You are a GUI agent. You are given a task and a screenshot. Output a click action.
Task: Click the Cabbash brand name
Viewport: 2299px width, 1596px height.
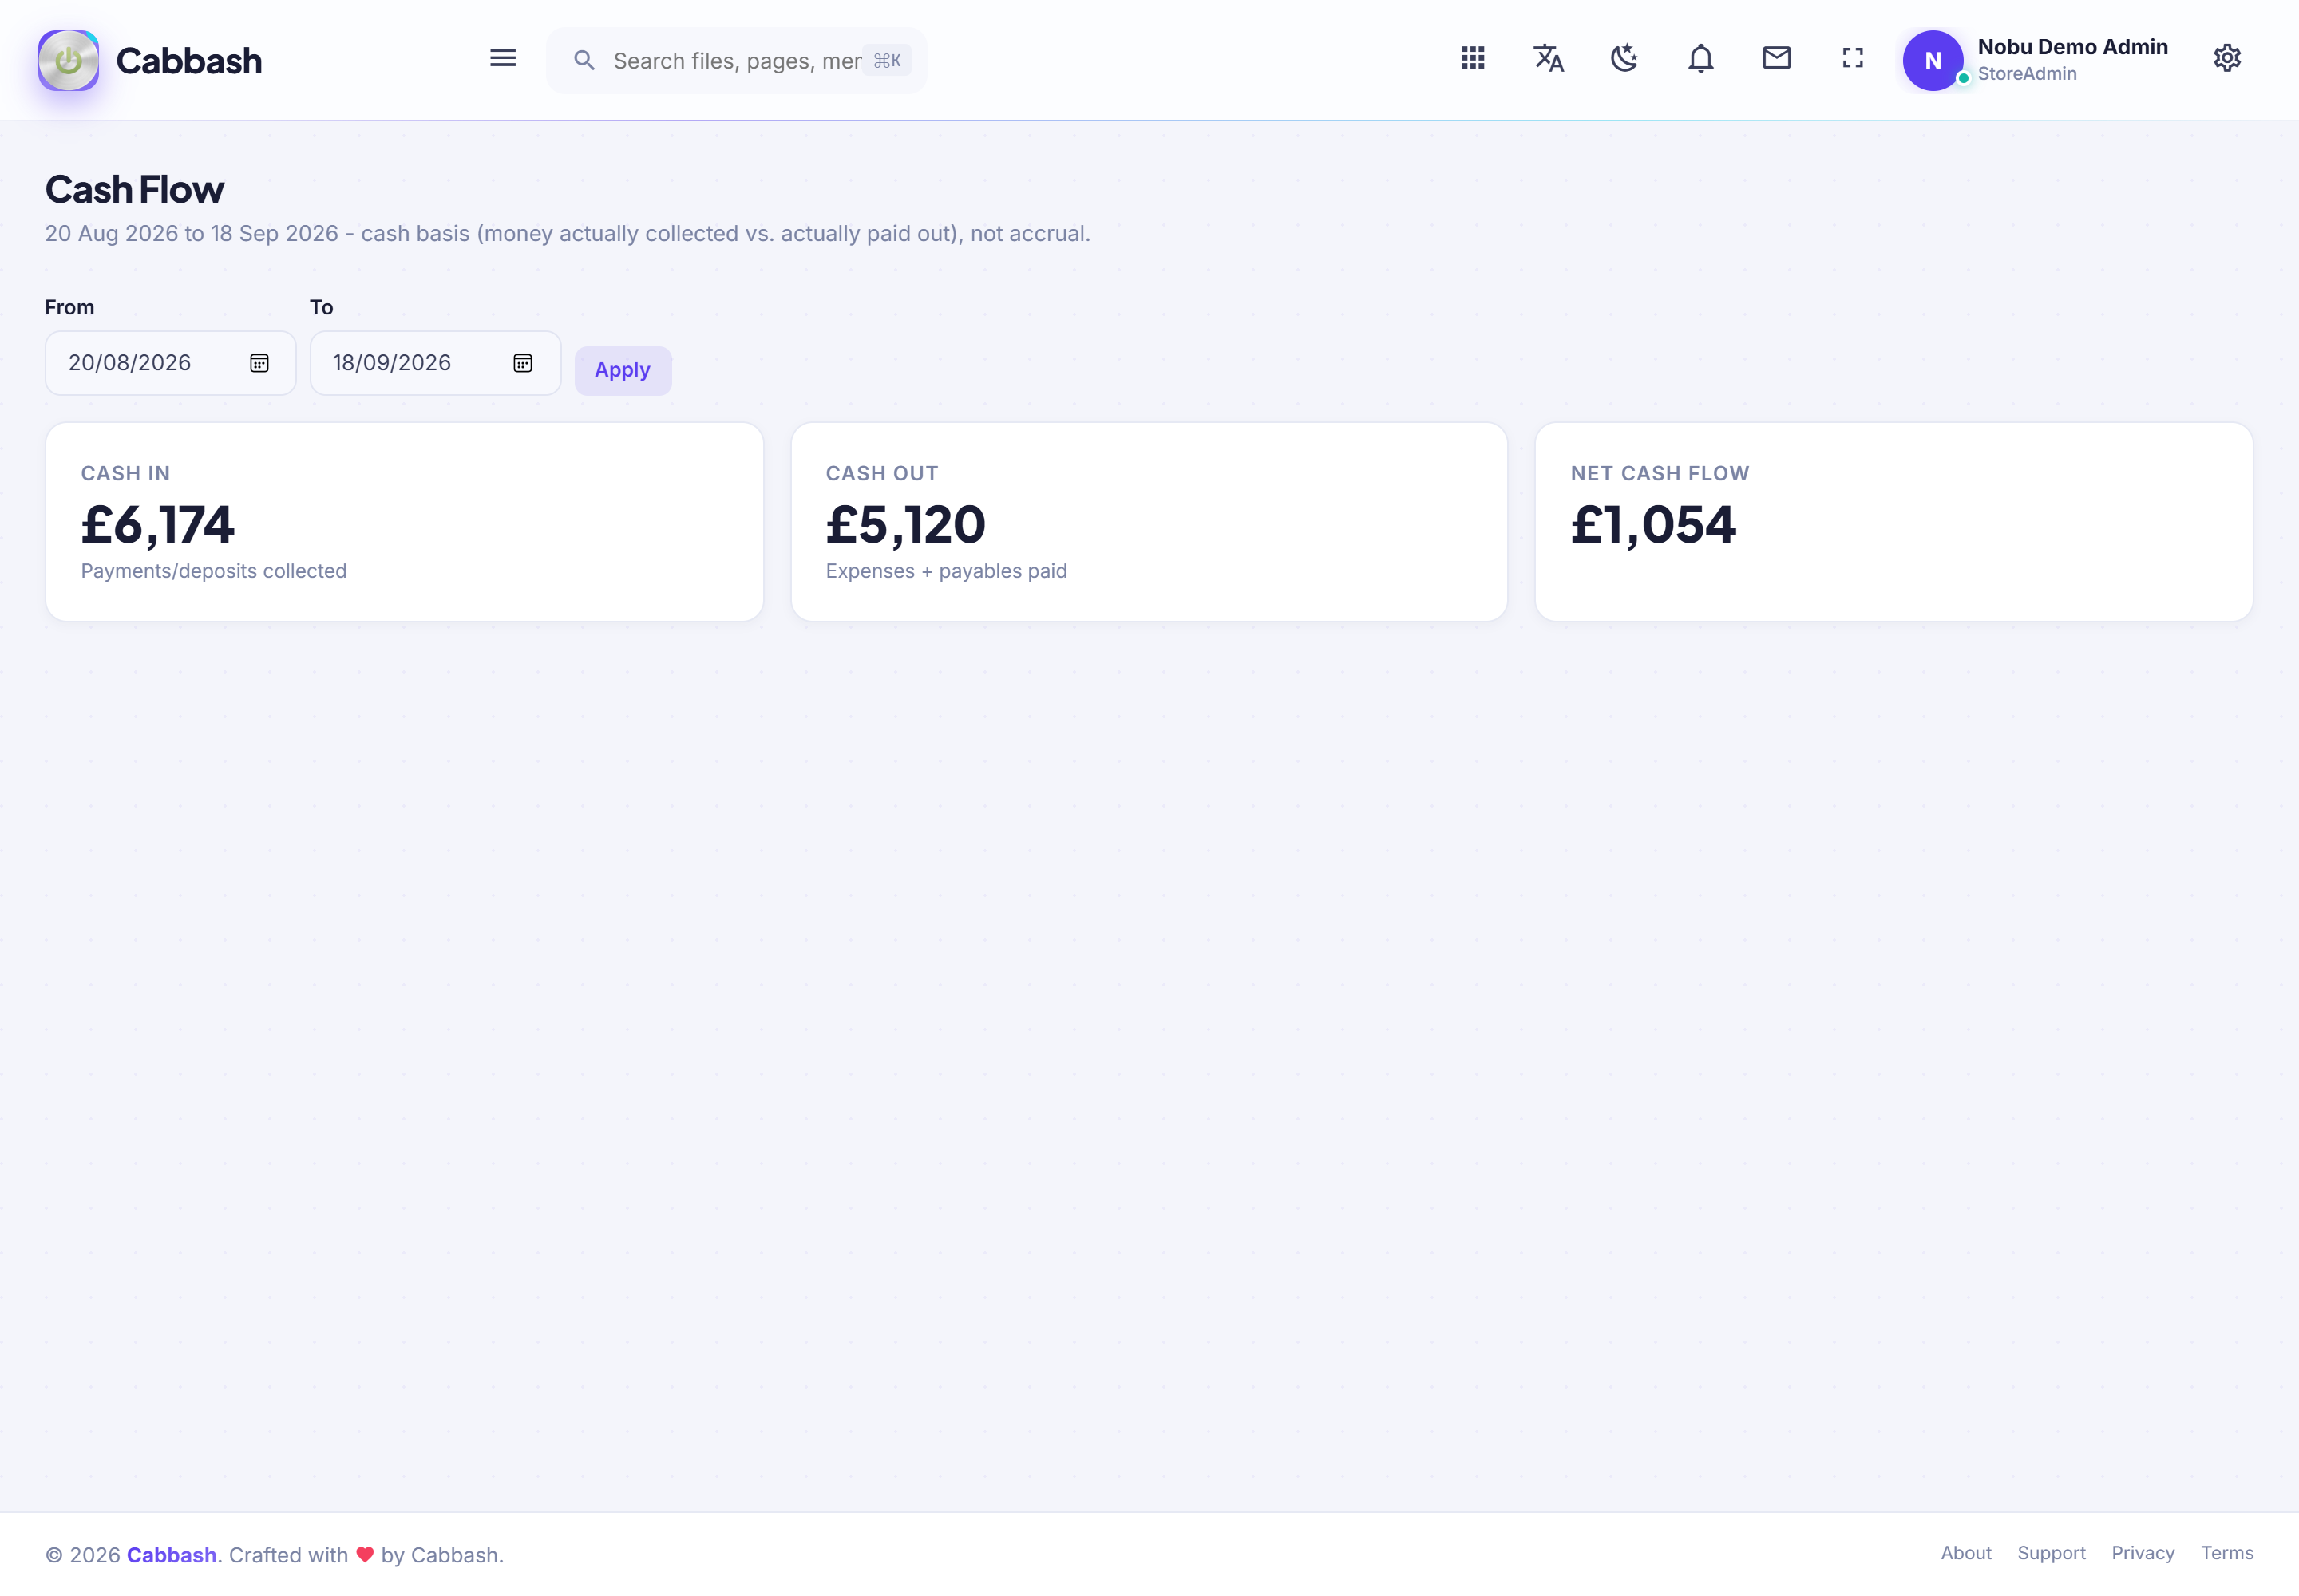189,61
